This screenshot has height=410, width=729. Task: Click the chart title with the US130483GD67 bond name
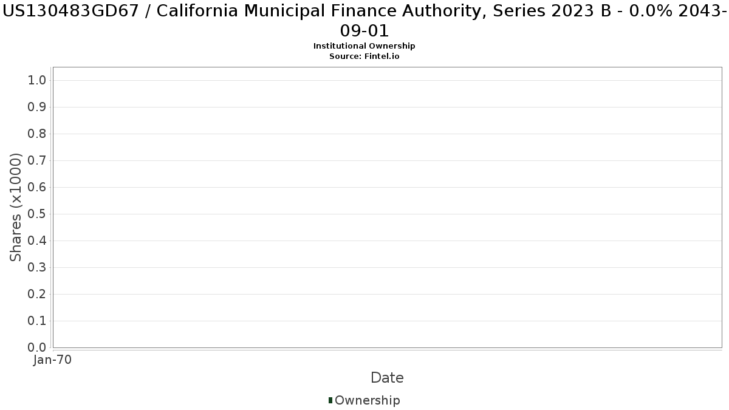tap(364, 20)
